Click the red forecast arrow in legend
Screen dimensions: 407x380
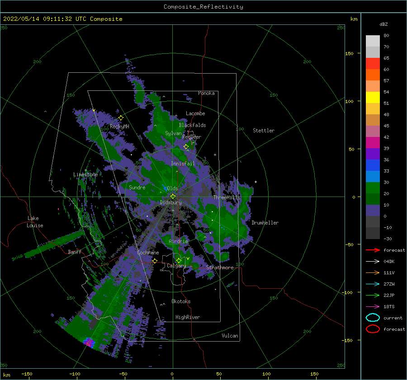(373, 250)
